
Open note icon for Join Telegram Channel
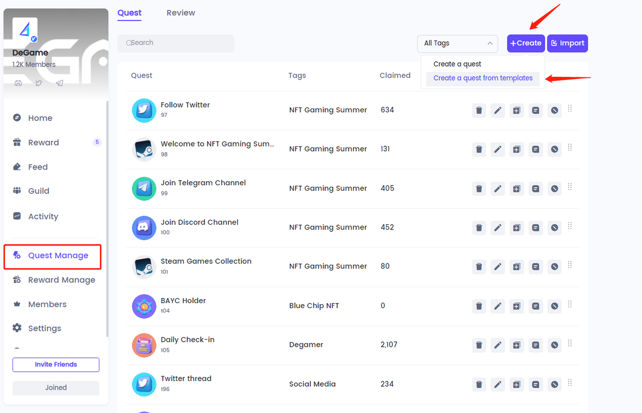tap(536, 189)
